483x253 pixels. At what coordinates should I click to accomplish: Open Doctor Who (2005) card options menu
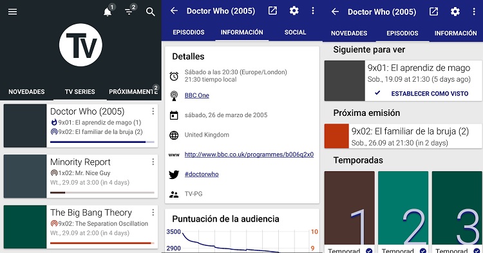(153, 111)
